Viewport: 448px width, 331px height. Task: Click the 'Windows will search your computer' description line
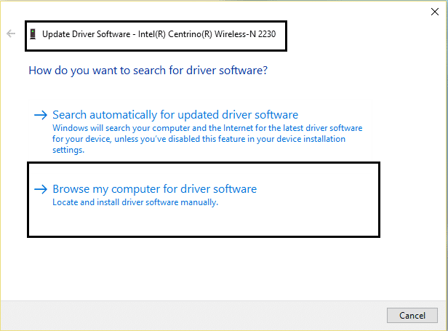[x=207, y=128]
